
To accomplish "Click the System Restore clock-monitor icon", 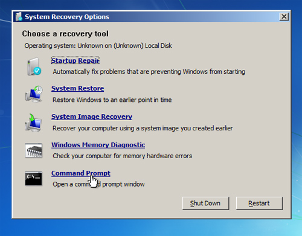I will (34, 94).
